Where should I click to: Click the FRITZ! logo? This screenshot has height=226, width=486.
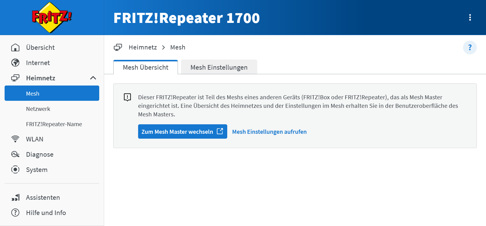52,17
